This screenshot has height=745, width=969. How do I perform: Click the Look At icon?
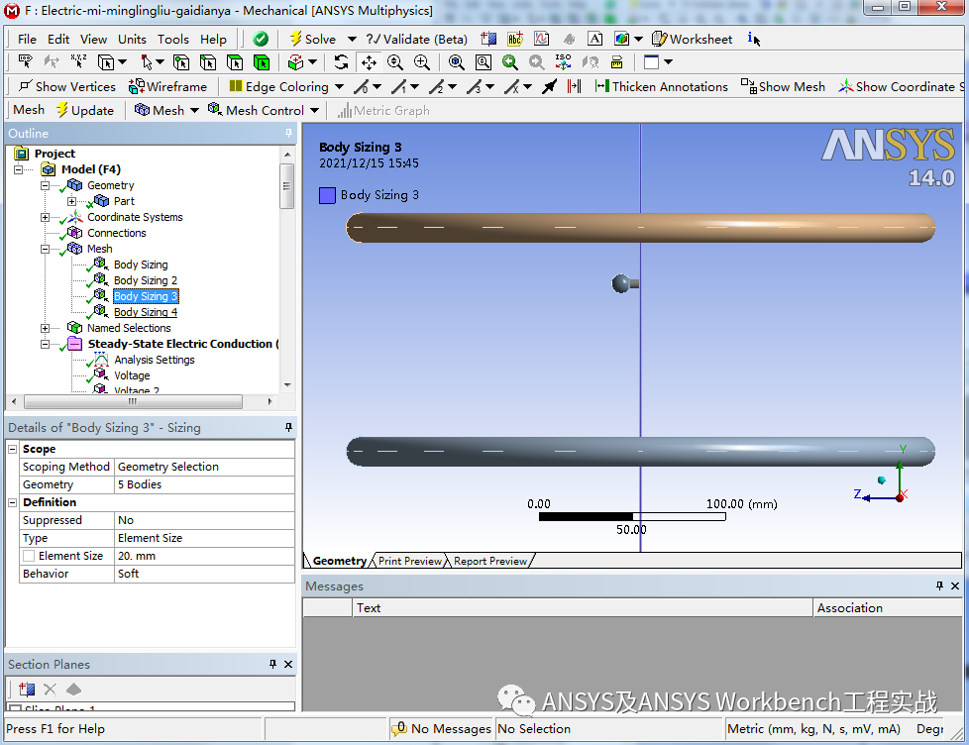591,61
